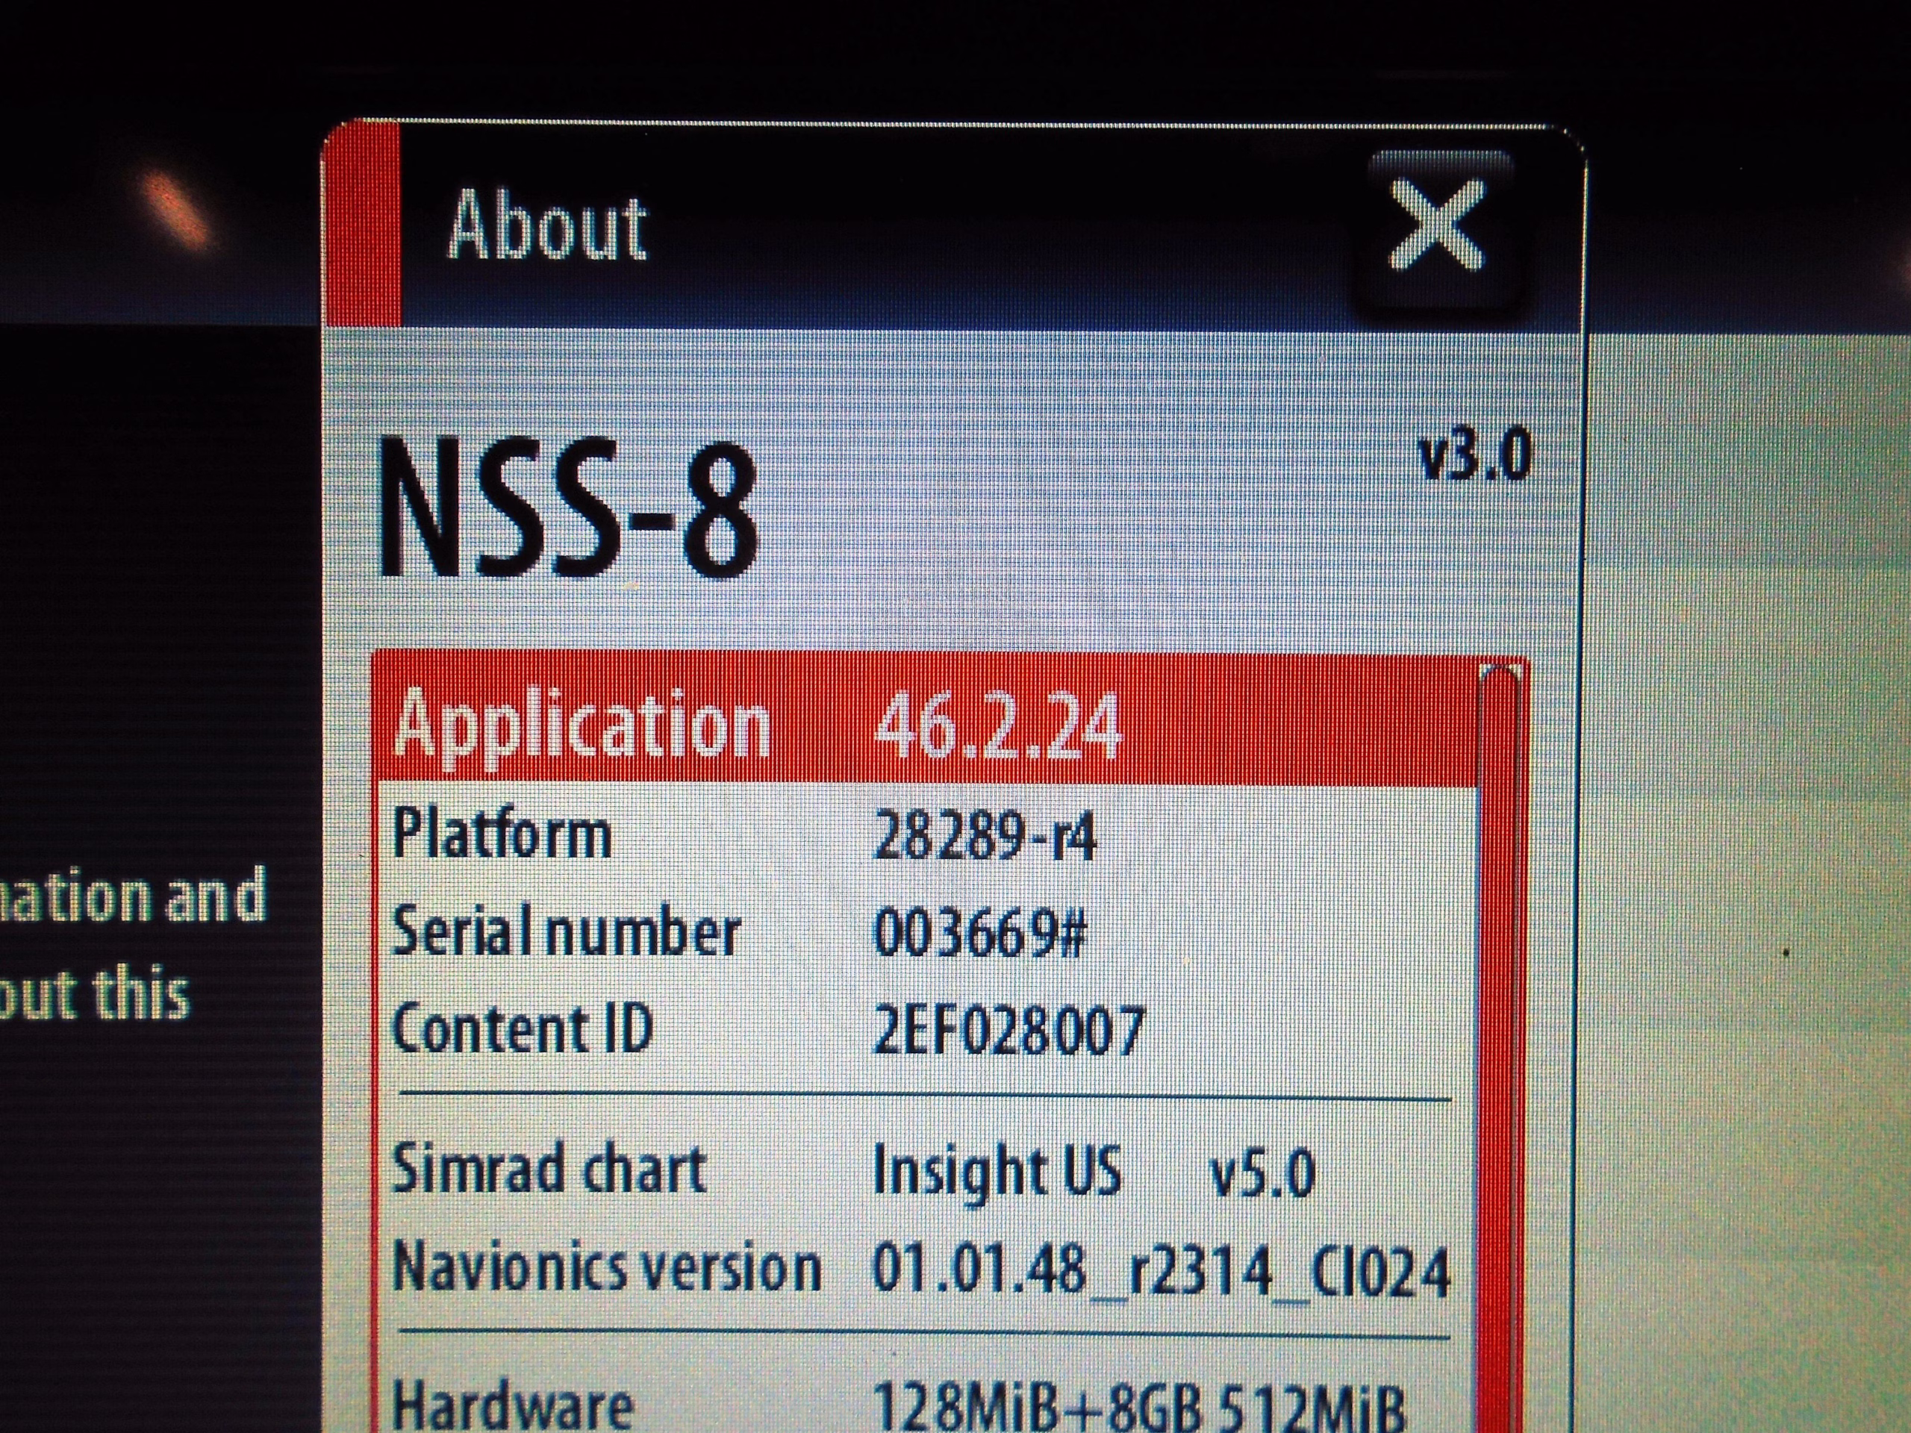Screen dimensions: 1911x1433
Task: Select the Hardware memory row
Action: click(924, 1404)
